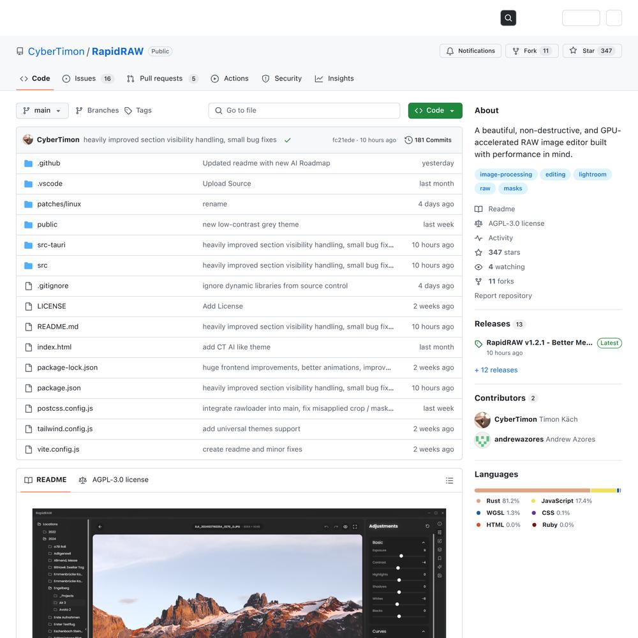The width and height of the screenshot is (638, 638).
Task: Click the image-processing topic tag
Action: (506, 175)
